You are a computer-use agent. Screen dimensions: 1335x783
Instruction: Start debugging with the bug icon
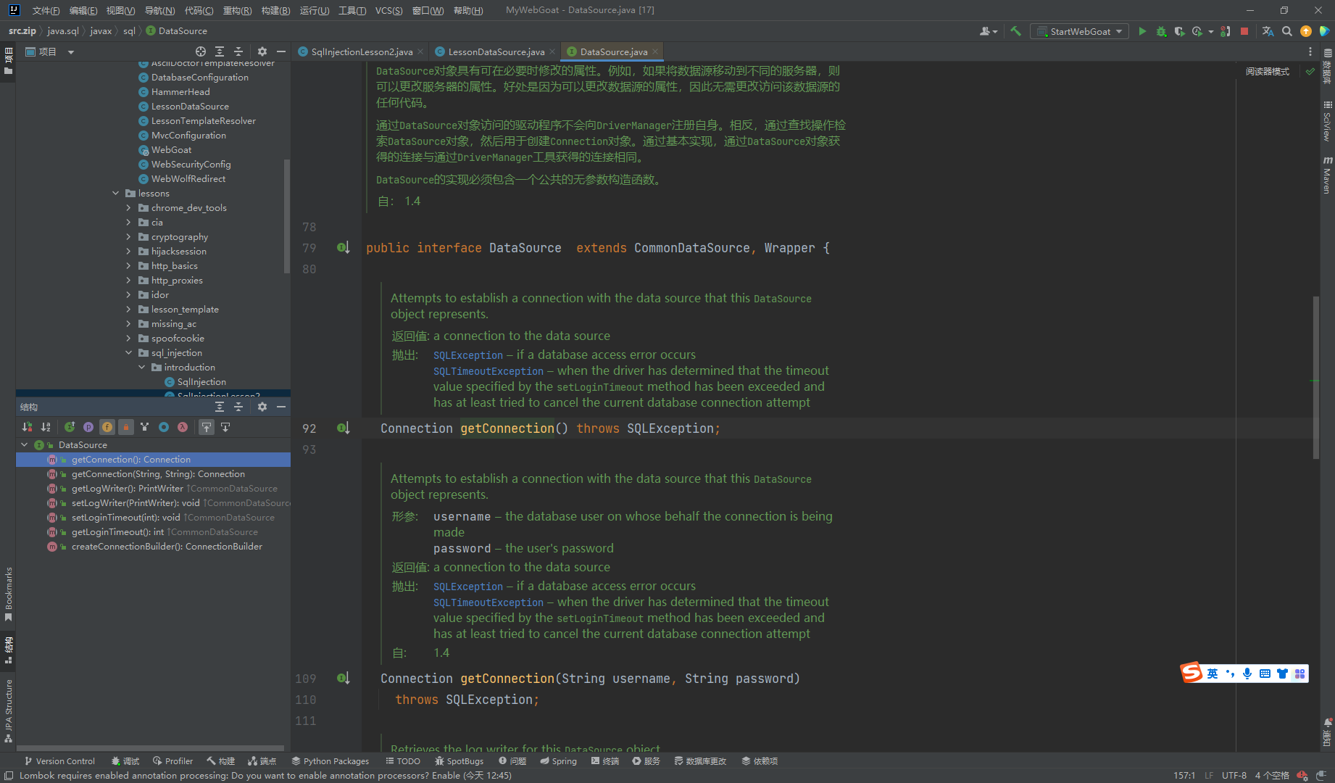[1161, 31]
